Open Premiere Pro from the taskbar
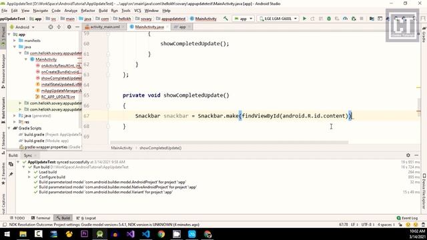427x240 pixels. click(85, 234)
